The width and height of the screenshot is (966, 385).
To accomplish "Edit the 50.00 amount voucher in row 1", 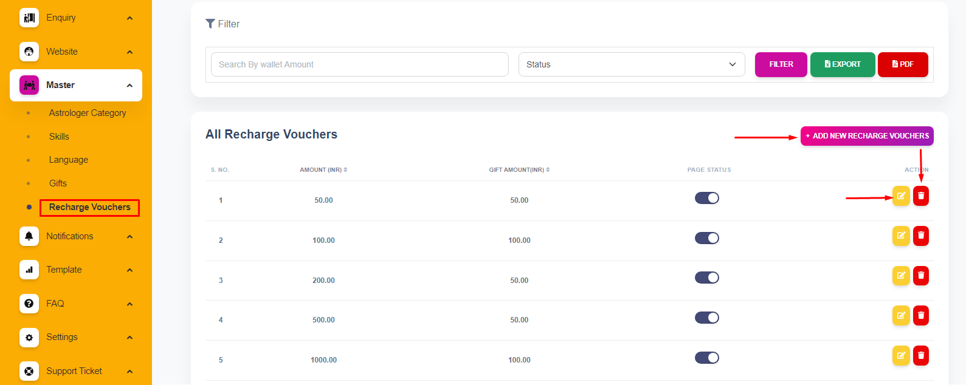I will click(x=901, y=196).
